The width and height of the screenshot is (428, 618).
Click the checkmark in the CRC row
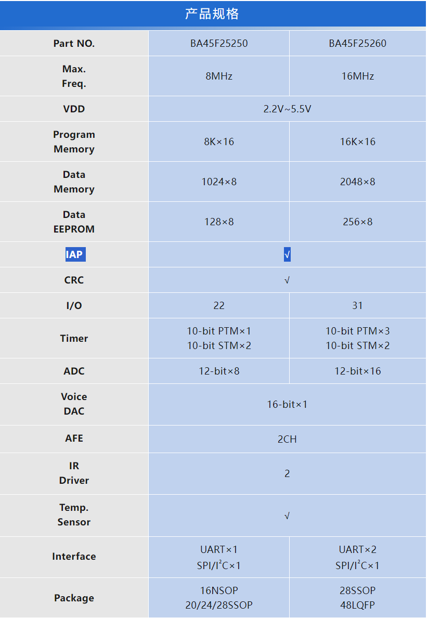coord(287,280)
